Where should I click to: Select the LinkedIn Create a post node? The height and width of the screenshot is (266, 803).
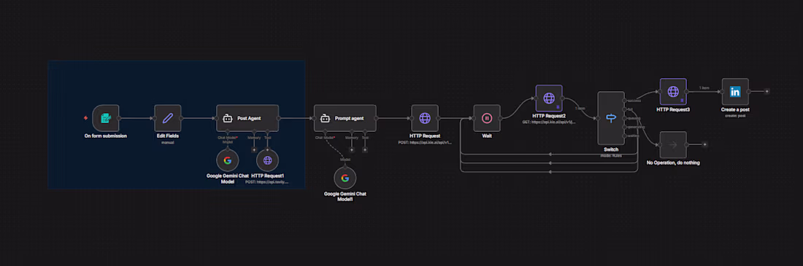tap(735, 92)
